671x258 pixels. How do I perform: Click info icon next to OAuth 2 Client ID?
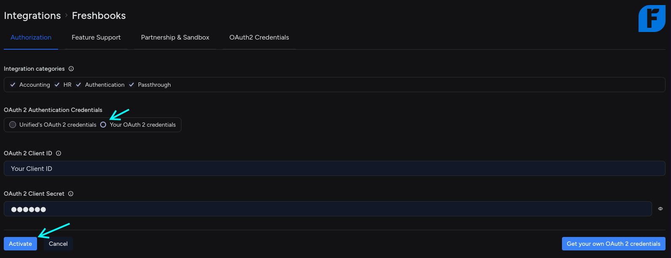(x=59, y=153)
